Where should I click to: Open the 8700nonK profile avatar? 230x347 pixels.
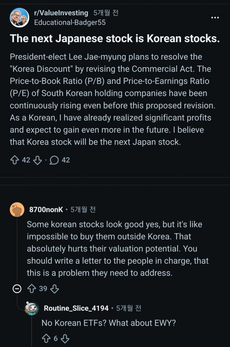17,210
